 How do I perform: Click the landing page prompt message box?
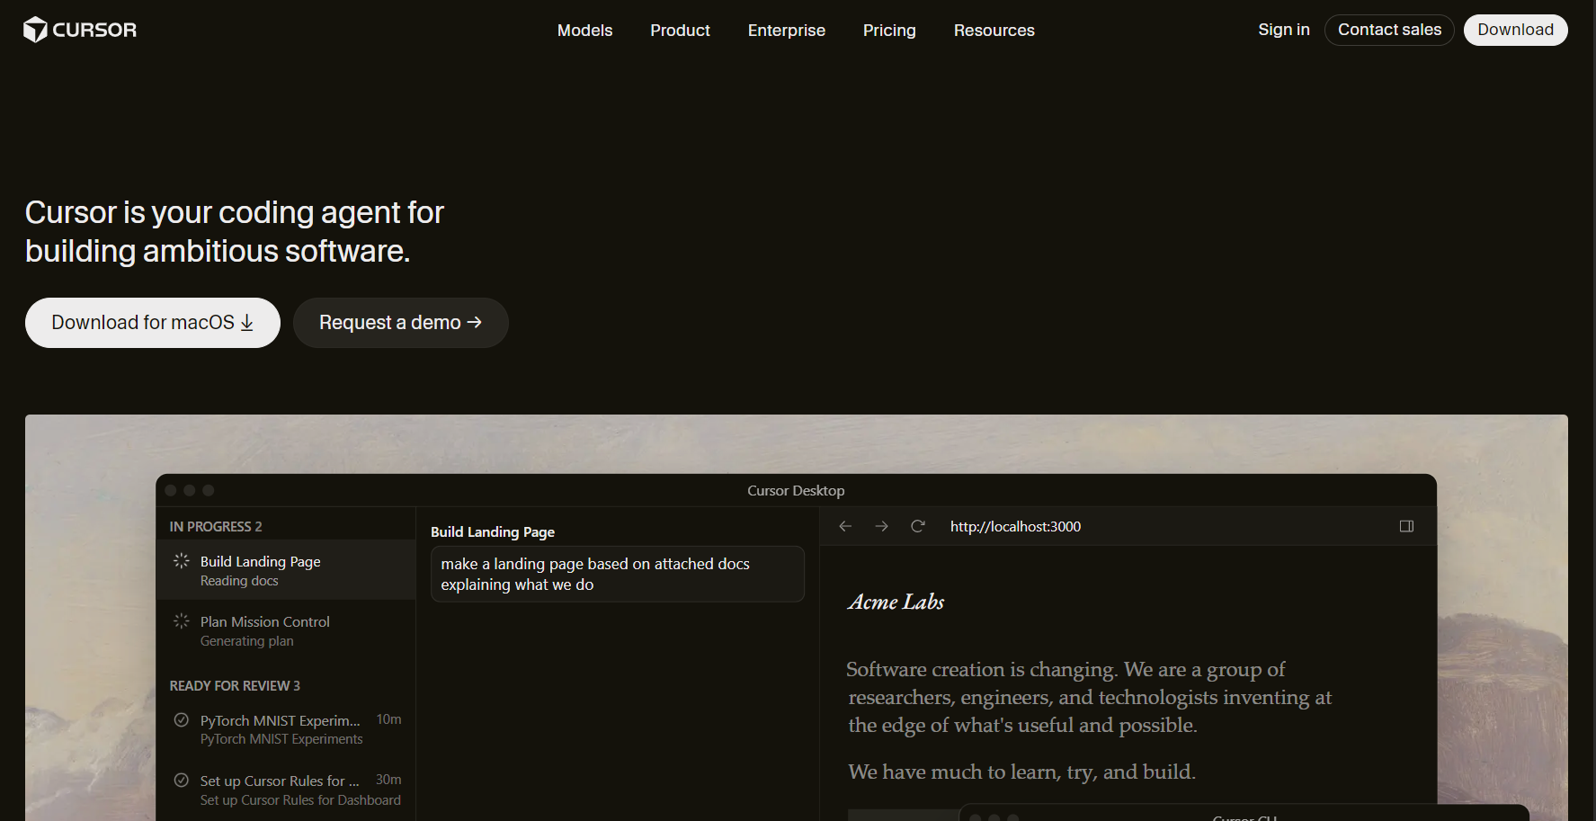(x=618, y=574)
